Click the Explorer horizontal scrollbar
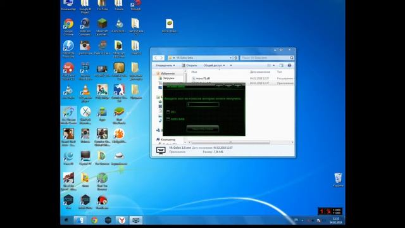 click(230, 142)
